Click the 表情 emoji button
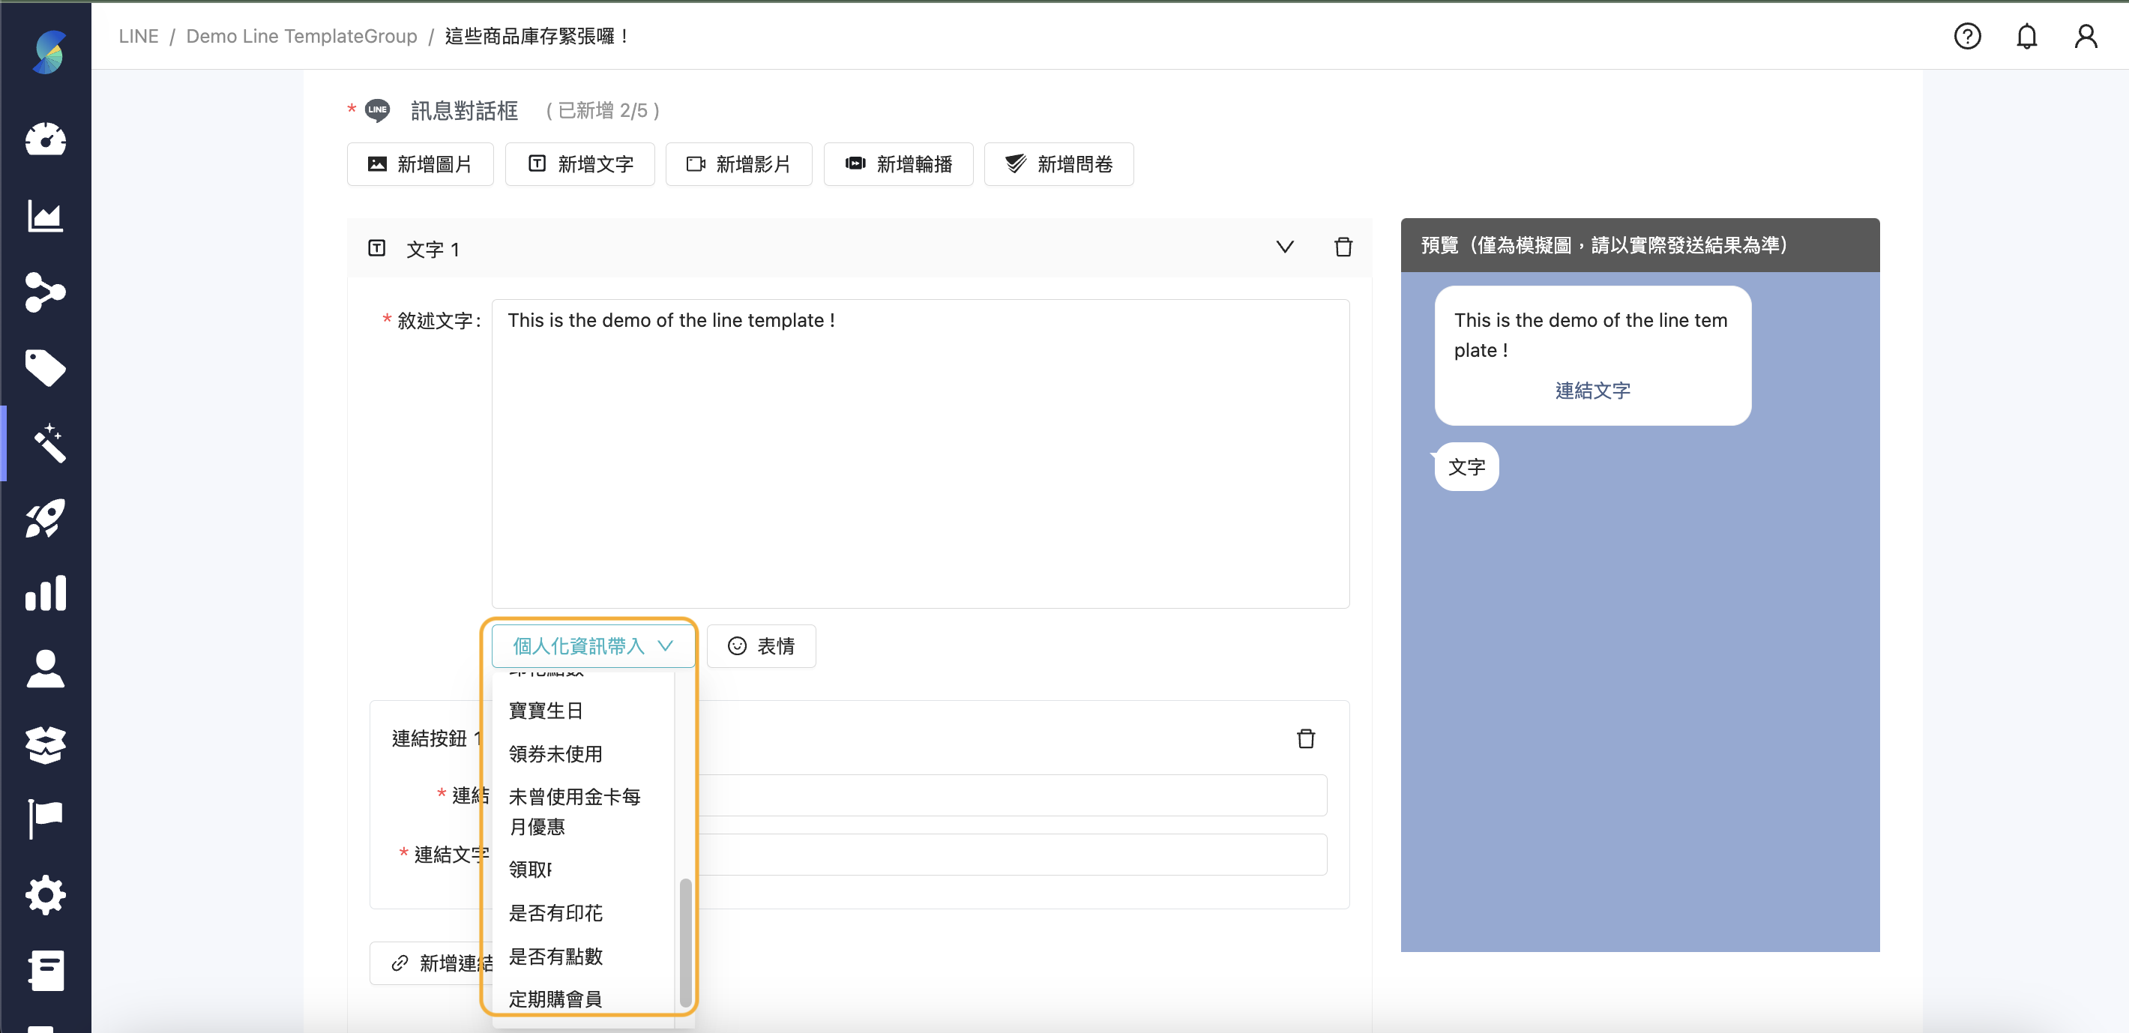Screen dimensions: 2129x1033 point(761,645)
